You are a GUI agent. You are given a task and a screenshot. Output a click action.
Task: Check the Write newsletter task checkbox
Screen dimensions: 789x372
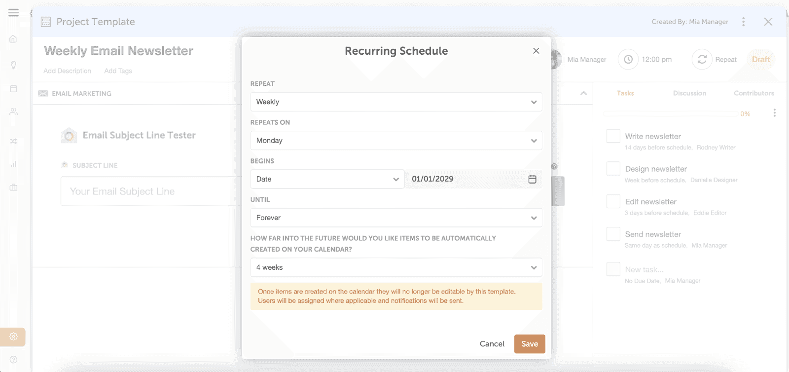613,136
